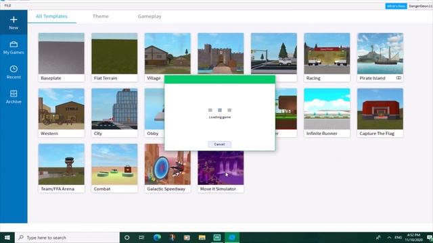Select the Combat template
This screenshot has height=243, width=433.
click(114, 168)
